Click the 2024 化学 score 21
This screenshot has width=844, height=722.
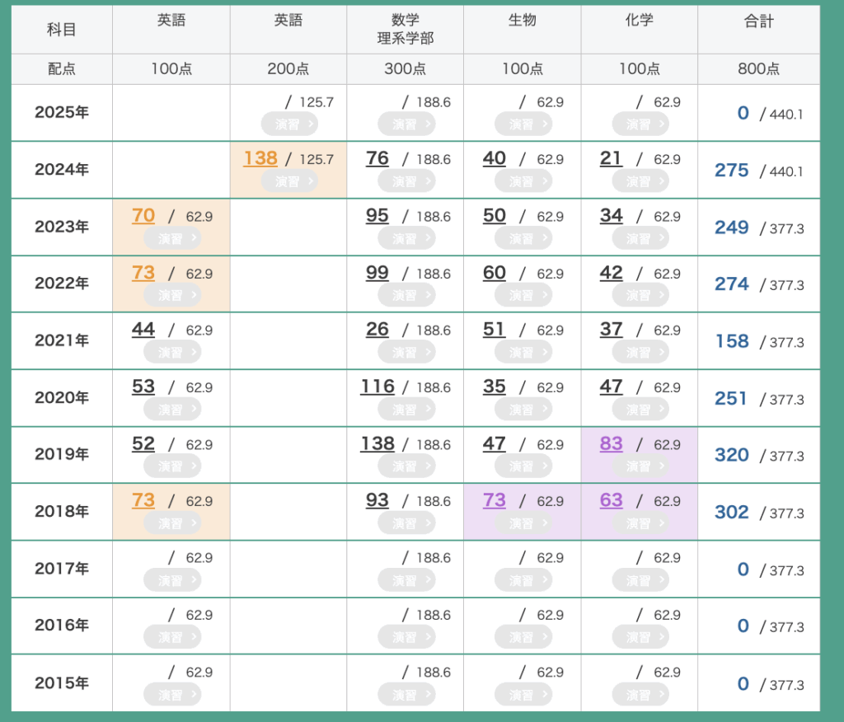point(611,158)
